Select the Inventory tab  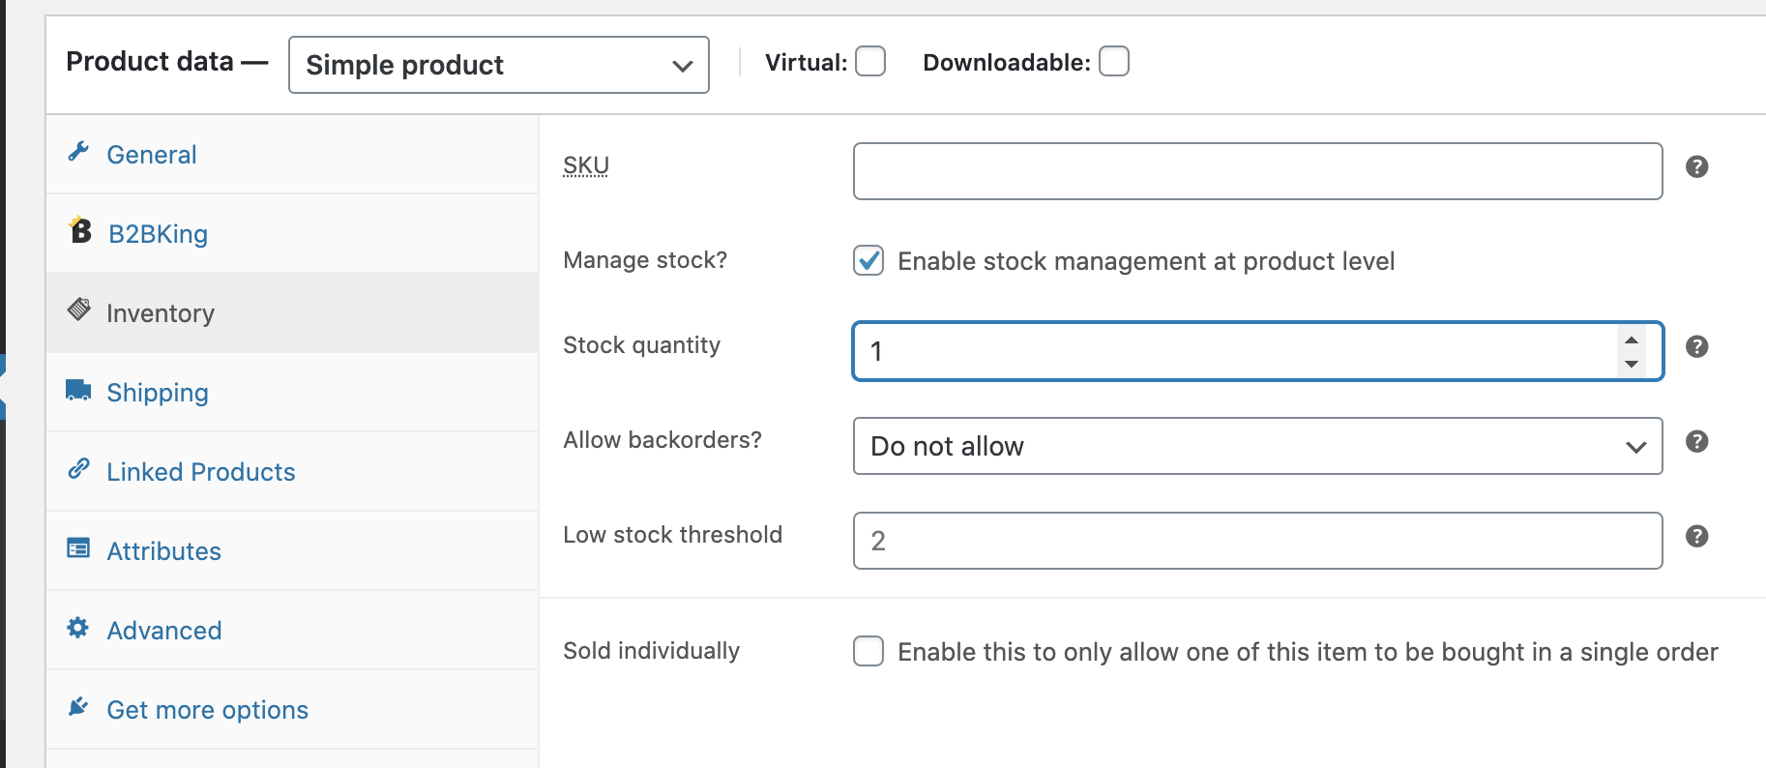292,313
